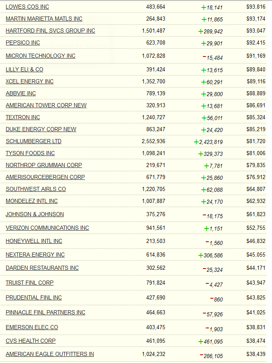Click Darden Restaurants shares 302,562
This screenshot has height=363, width=272.
(156, 268)
